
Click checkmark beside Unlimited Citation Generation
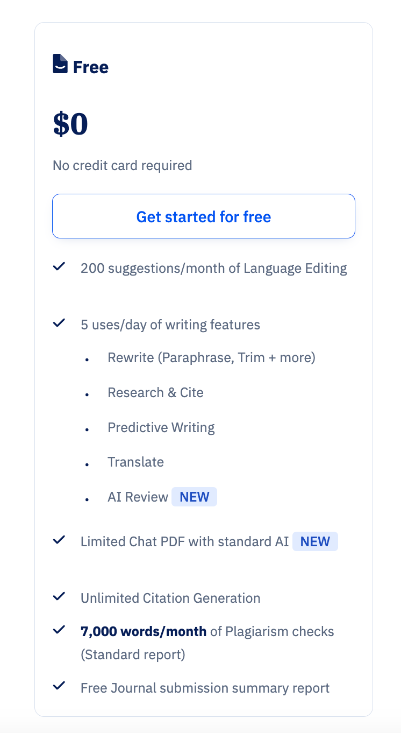[x=59, y=596]
